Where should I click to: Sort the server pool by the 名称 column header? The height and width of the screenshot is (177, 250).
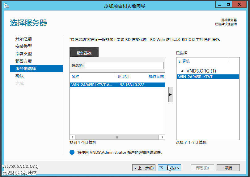(75, 77)
